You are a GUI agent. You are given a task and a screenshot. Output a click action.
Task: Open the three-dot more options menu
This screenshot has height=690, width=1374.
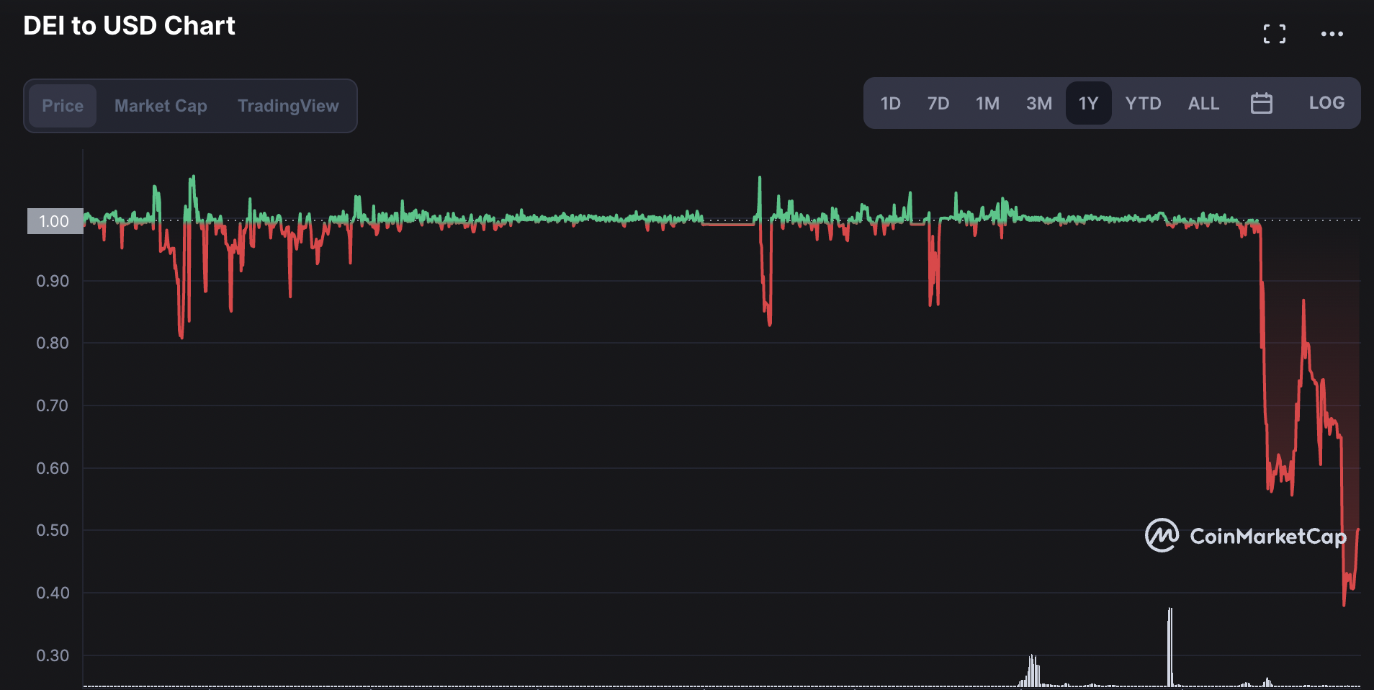click(x=1332, y=34)
